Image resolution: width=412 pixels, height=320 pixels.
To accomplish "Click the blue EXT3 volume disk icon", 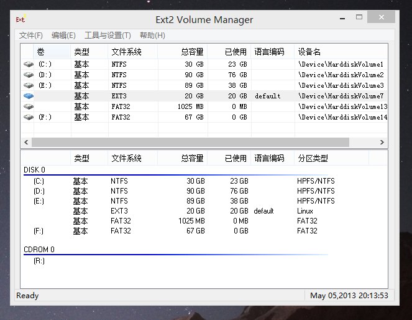I will pyautogui.click(x=29, y=96).
